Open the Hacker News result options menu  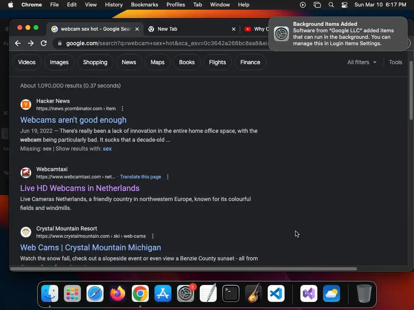coord(122,109)
